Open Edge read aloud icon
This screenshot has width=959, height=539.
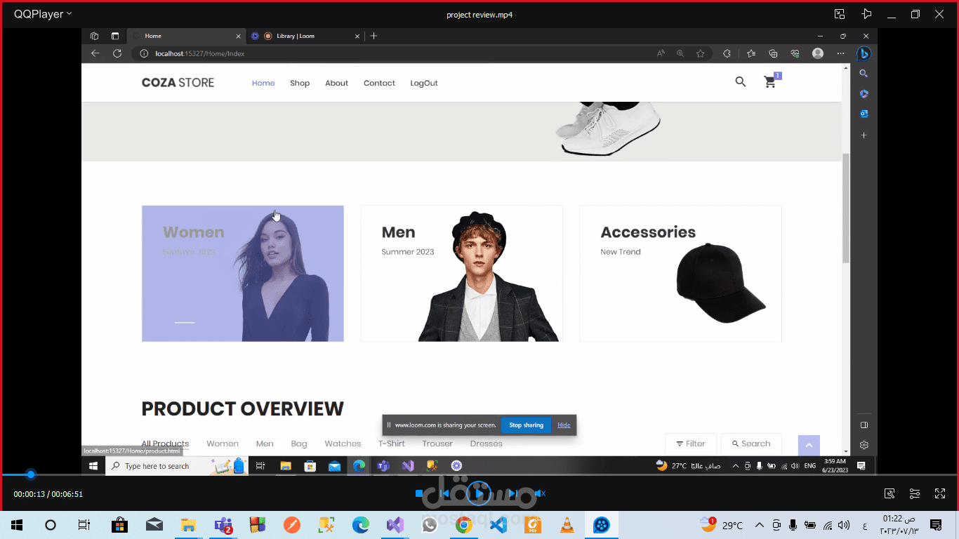tap(661, 53)
